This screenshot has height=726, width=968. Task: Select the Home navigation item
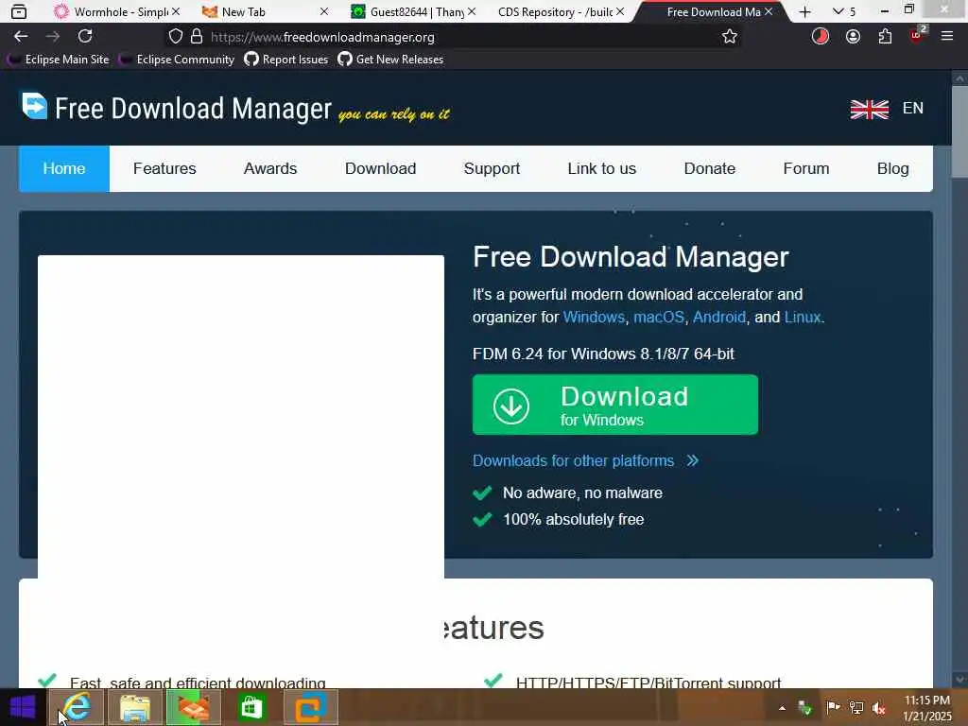click(x=64, y=168)
